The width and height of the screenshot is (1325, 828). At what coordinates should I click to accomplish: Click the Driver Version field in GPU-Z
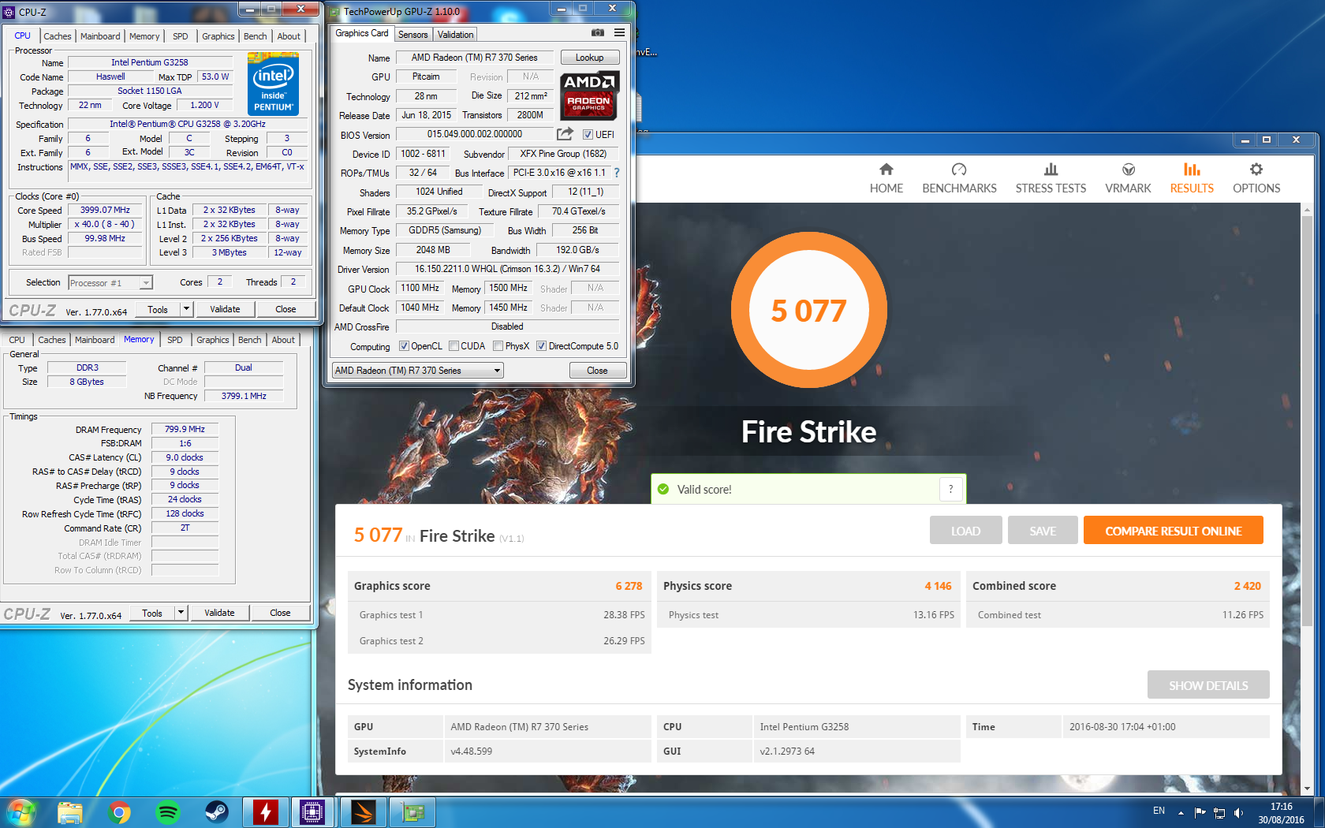pos(508,269)
